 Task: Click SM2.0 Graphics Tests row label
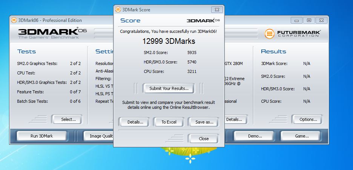[x=37, y=63]
